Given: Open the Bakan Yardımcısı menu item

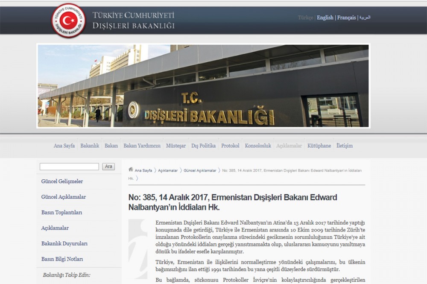Looking at the screenshot, I should (x=142, y=146).
